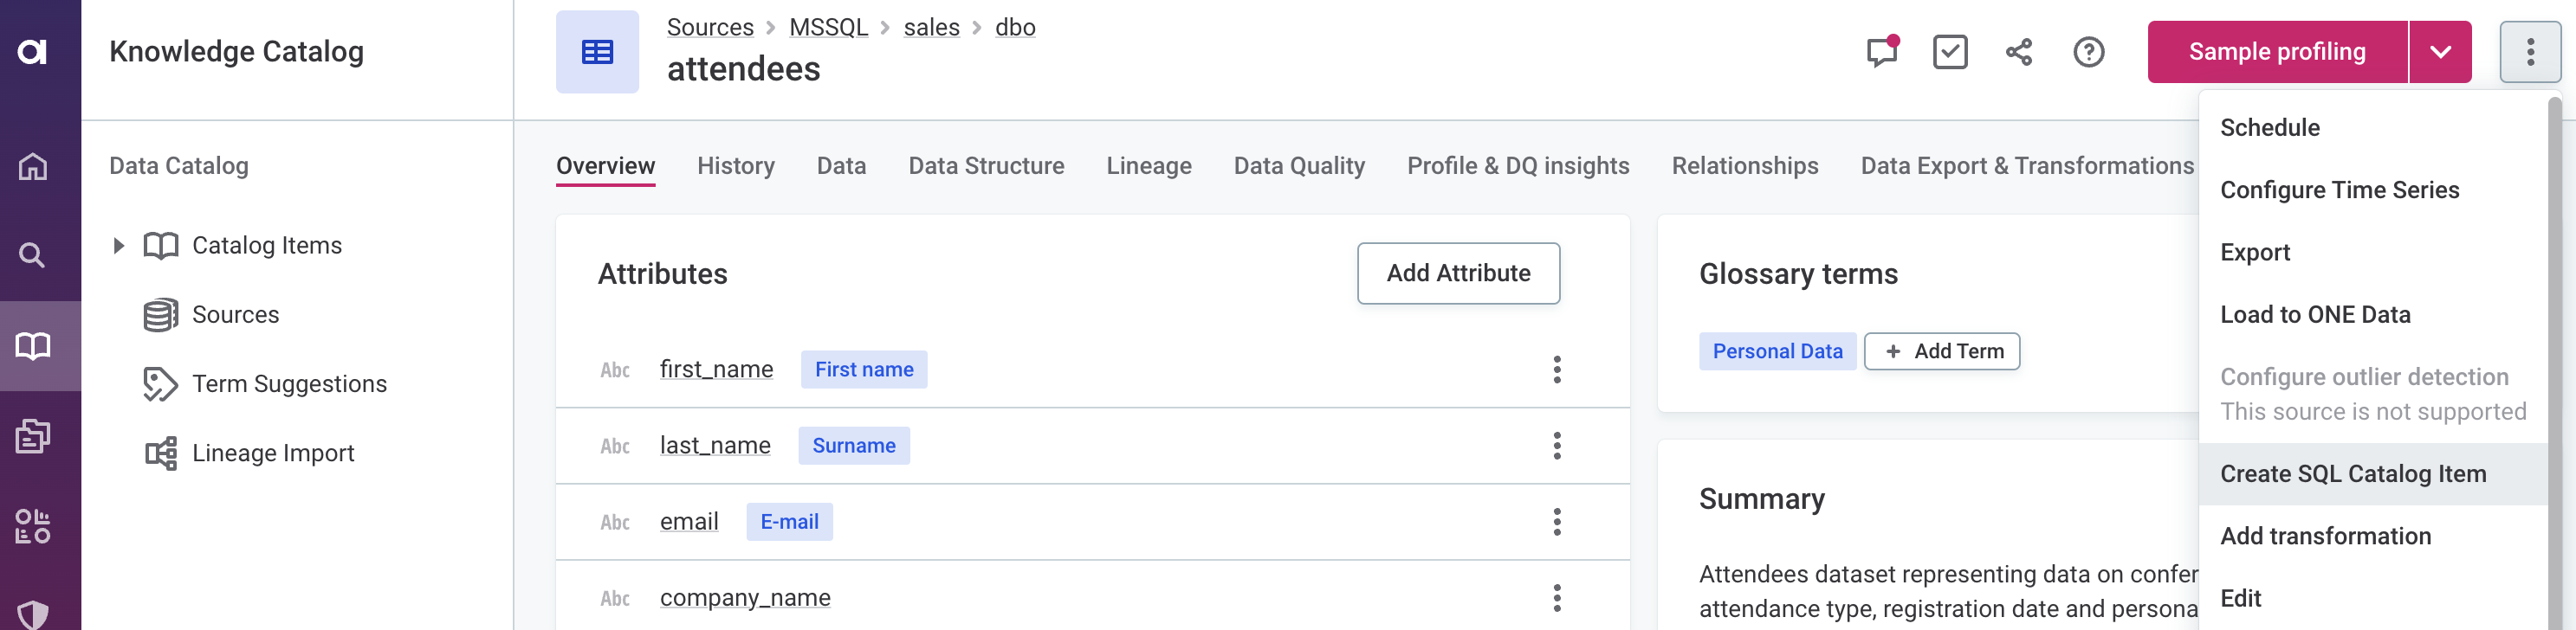
Task: Expand the Sample profiling dropdown arrow
Action: (x=2440, y=52)
